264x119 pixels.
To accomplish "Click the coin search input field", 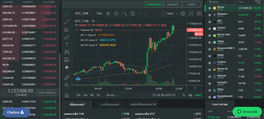I will pyautogui.click(x=221, y=2).
